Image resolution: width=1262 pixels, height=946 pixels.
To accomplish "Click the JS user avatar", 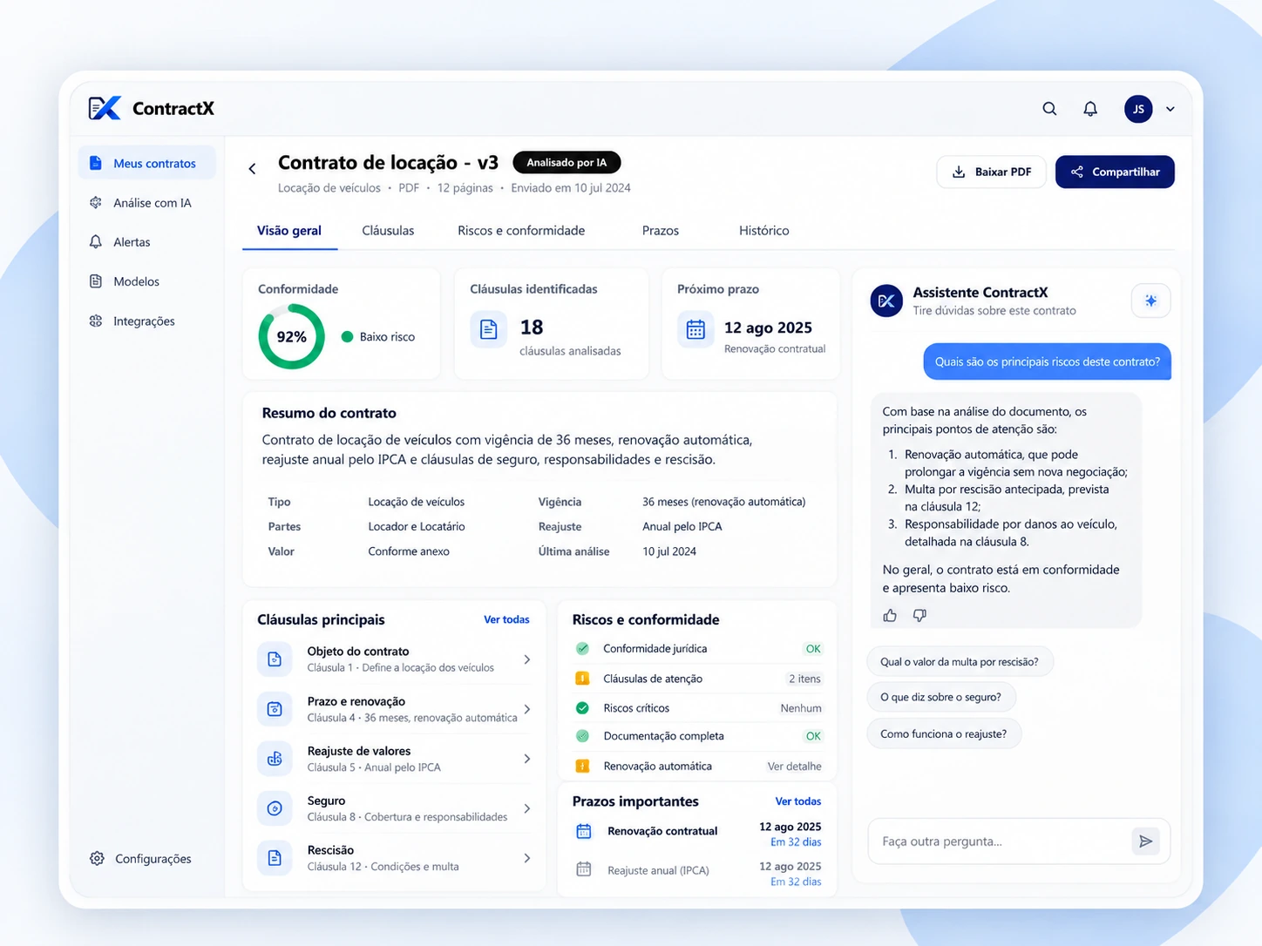I will coord(1138,109).
